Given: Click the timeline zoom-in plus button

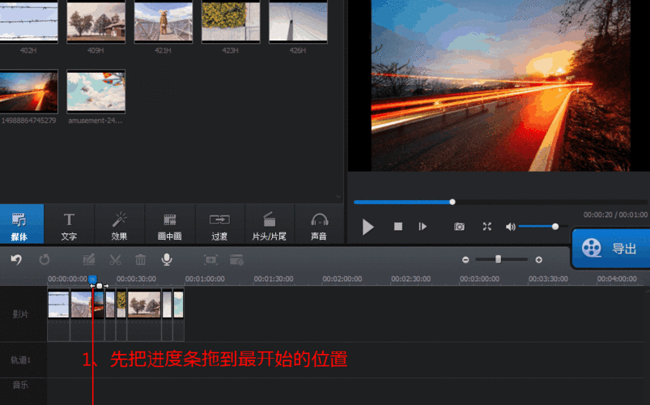Looking at the screenshot, I should (539, 259).
